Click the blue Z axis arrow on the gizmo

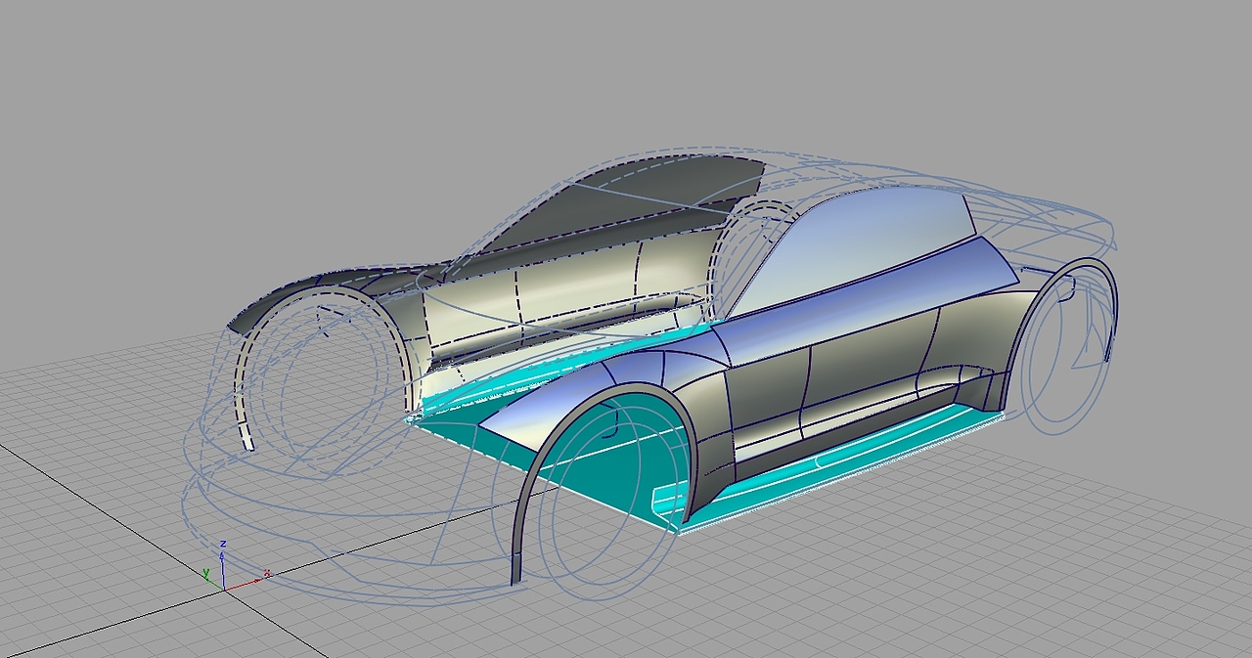(x=222, y=557)
